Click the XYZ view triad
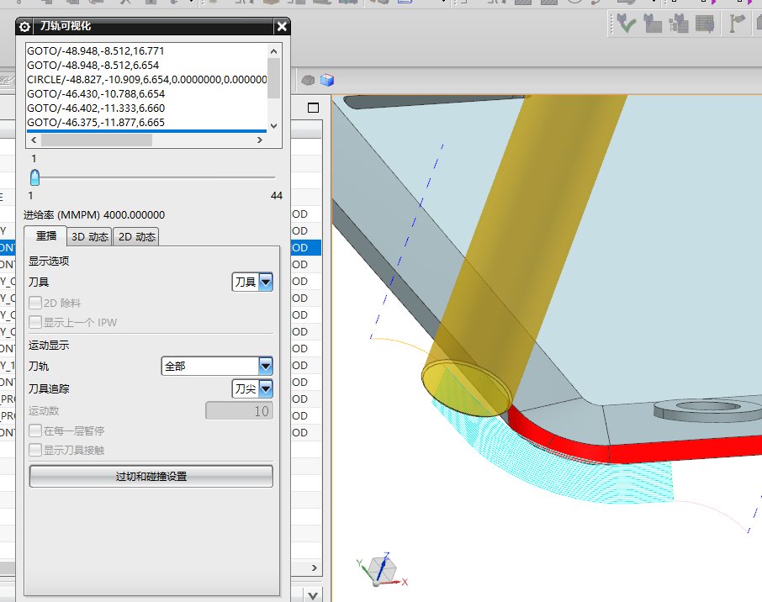Screen dimensions: 762x602 (383, 569)
